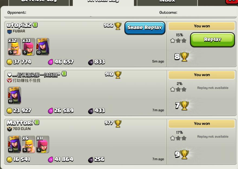
Task: Select the x6 Barbarian icon under Mattori
Action: (28, 144)
